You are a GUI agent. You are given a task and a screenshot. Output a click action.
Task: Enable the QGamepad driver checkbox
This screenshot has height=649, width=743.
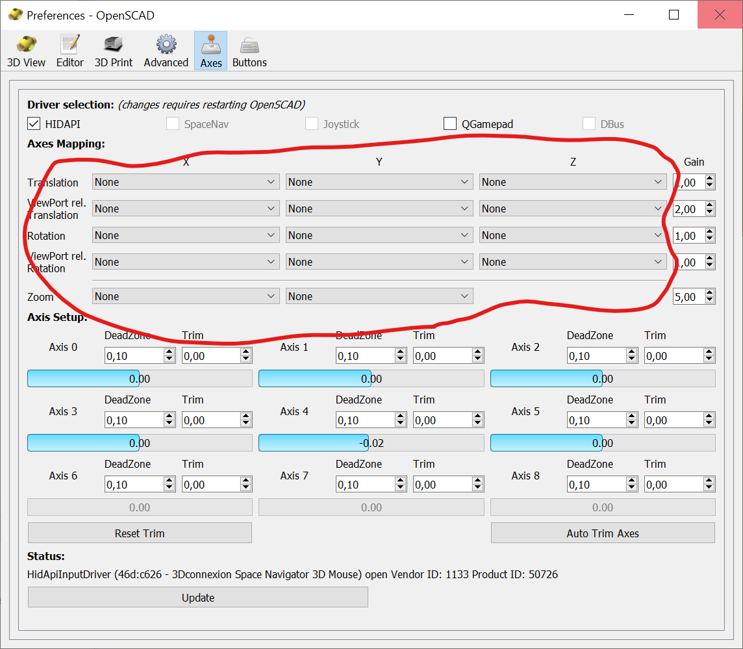450,124
